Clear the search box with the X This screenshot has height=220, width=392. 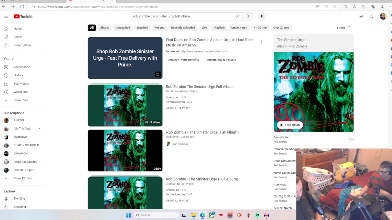(x=238, y=16)
